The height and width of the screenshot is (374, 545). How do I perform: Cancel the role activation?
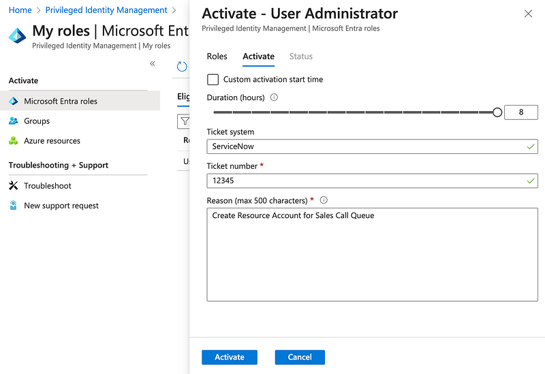(x=300, y=357)
